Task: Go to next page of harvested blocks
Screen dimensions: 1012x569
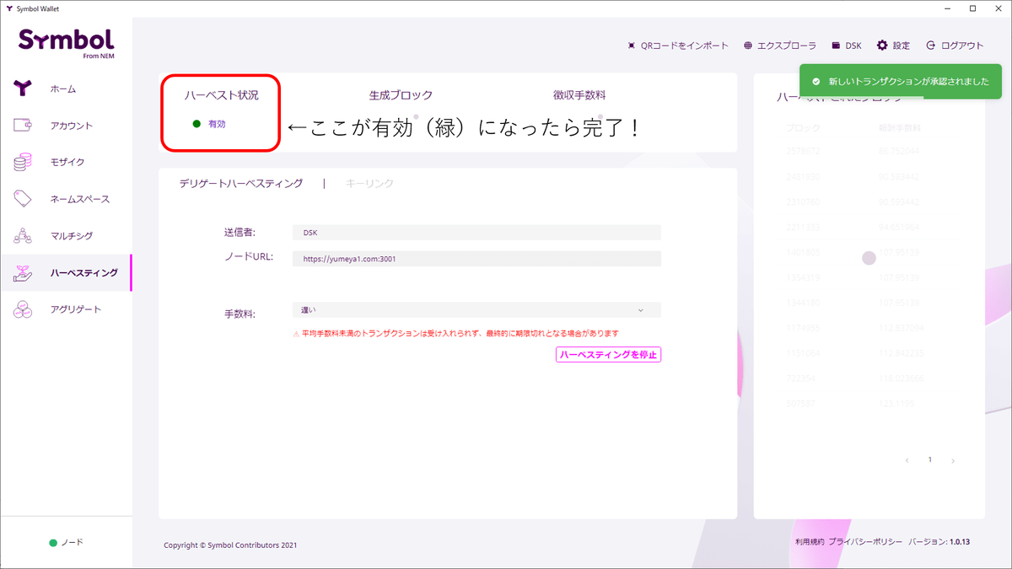Action: [953, 461]
